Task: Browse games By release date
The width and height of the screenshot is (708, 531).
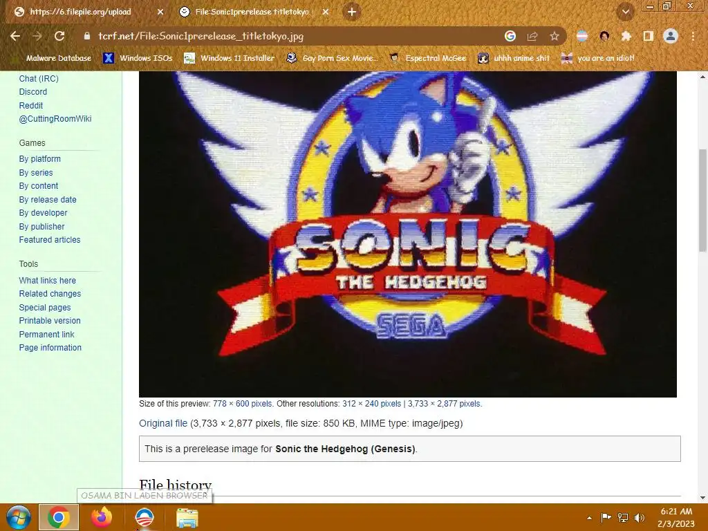Action: coord(48,199)
